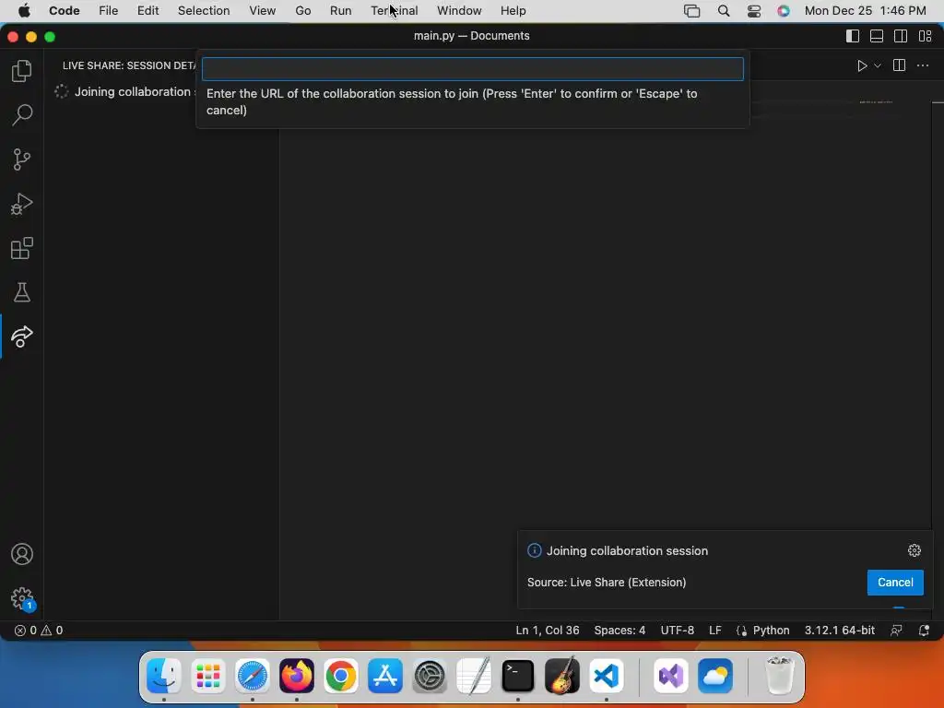Click the notification settings gear icon
This screenshot has height=708, width=944.
(x=914, y=550)
